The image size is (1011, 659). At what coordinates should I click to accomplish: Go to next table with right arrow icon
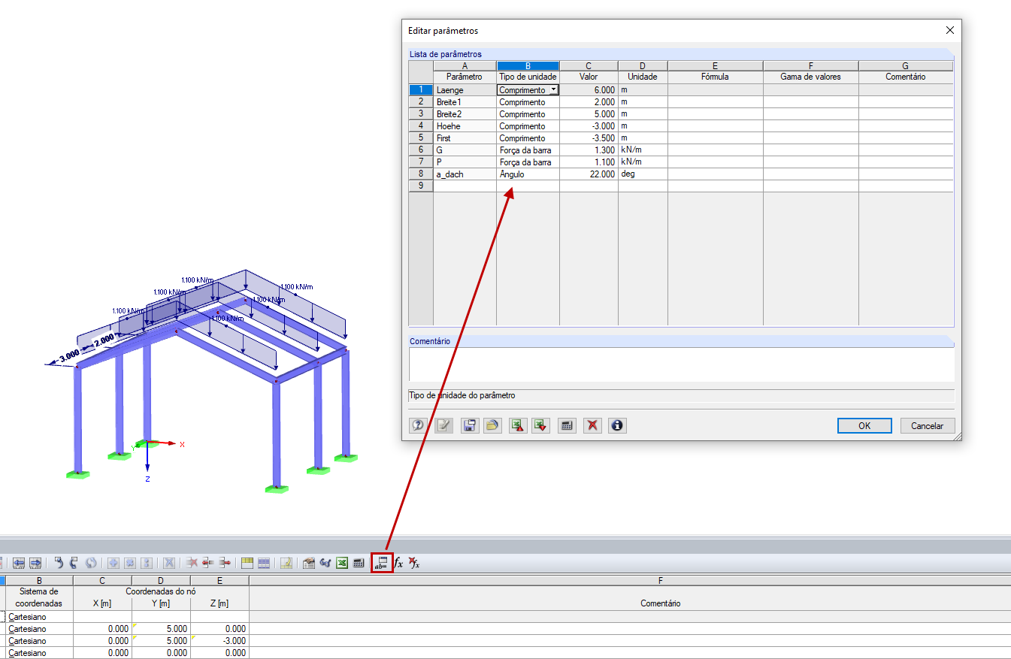click(x=35, y=562)
